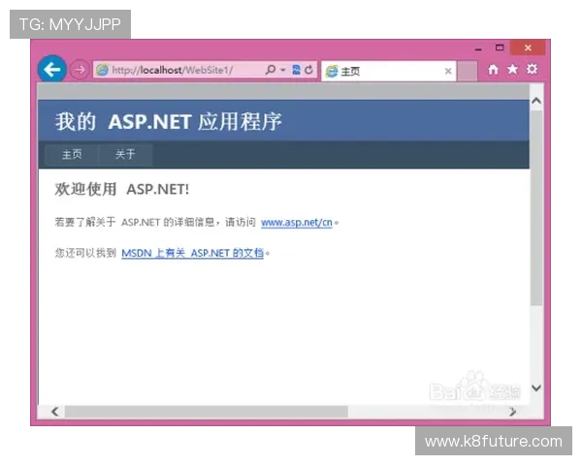Click the horizontal scrollbar right arrow
The width and height of the screenshot is (582, 465).
pos(512,412)
